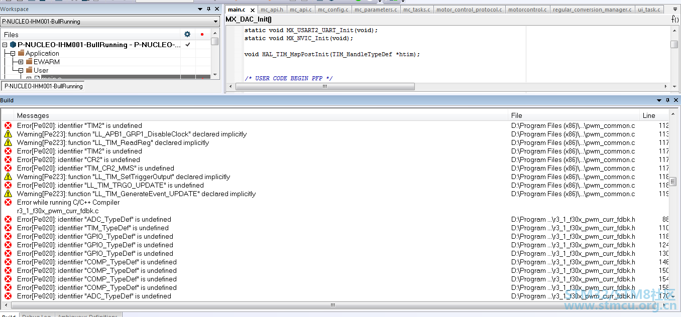681x317 pixels.
Task: Click error icon for "TIM_CR2_MMS" message
Action: click(x=8, y=168)
